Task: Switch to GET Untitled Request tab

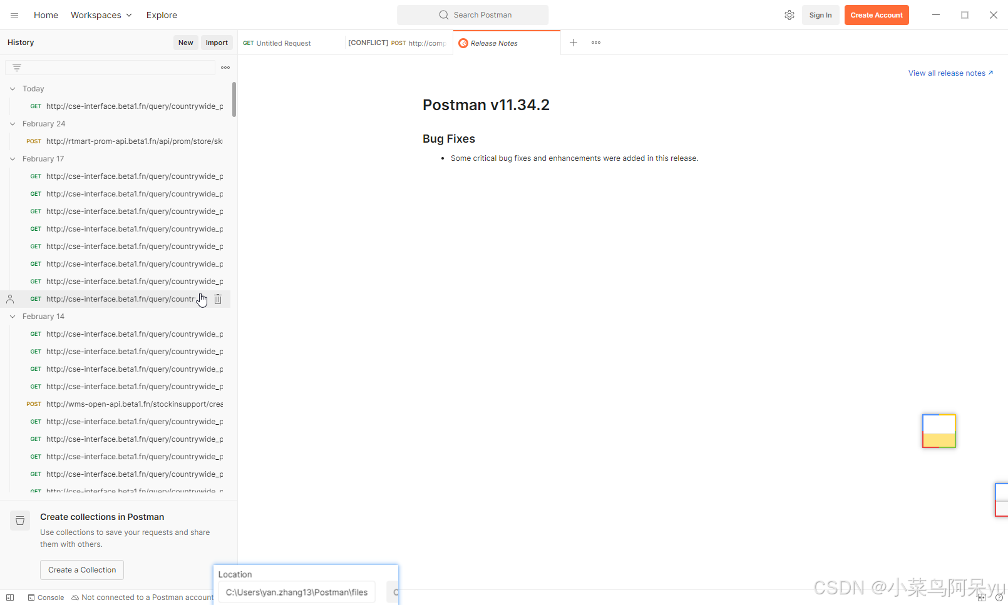Action: click(291, 43)
